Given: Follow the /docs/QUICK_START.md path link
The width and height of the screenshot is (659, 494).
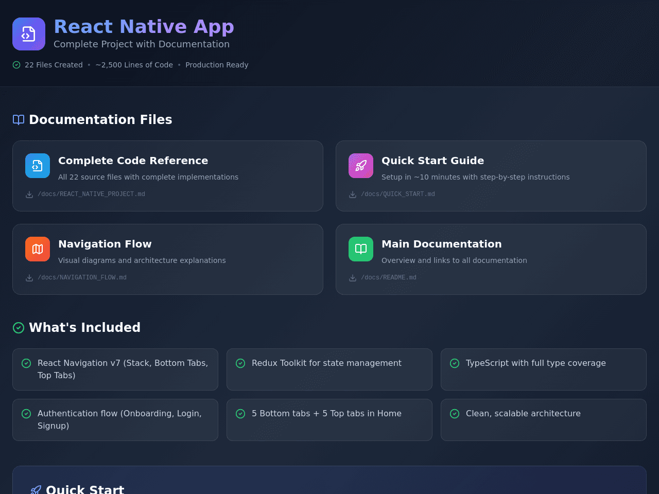Looking at the screenshot, I should tap(398, 195).
